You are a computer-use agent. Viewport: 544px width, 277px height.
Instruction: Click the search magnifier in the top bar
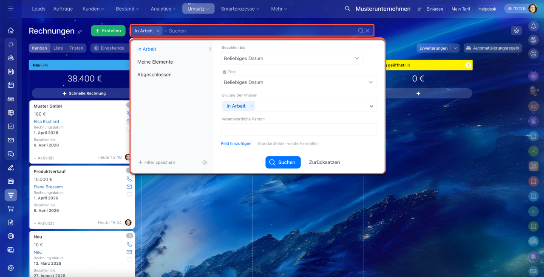[x=347, y=8]
